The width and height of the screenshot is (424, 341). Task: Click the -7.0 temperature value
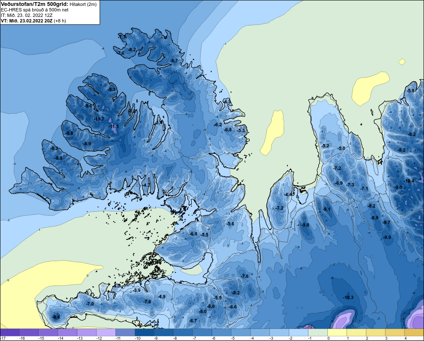[90, 304]
